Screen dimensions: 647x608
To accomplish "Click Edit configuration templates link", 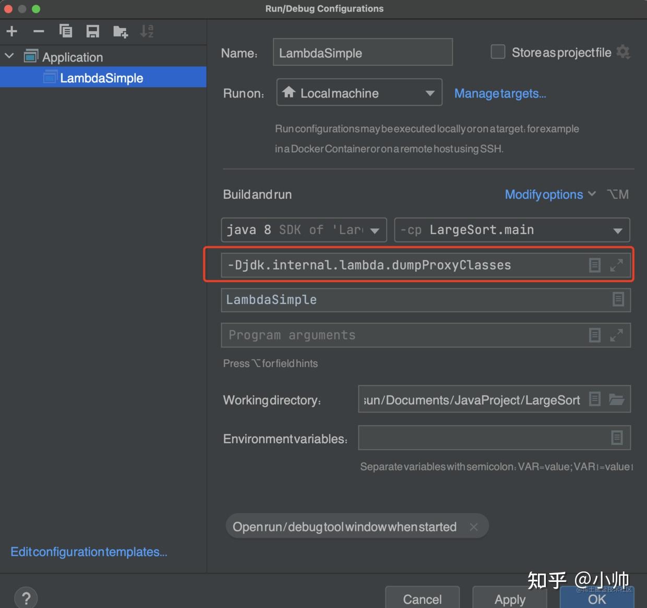I will tap(89, 551).
